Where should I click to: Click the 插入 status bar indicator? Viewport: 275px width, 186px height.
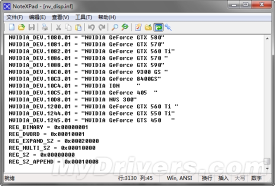(223, 178)
